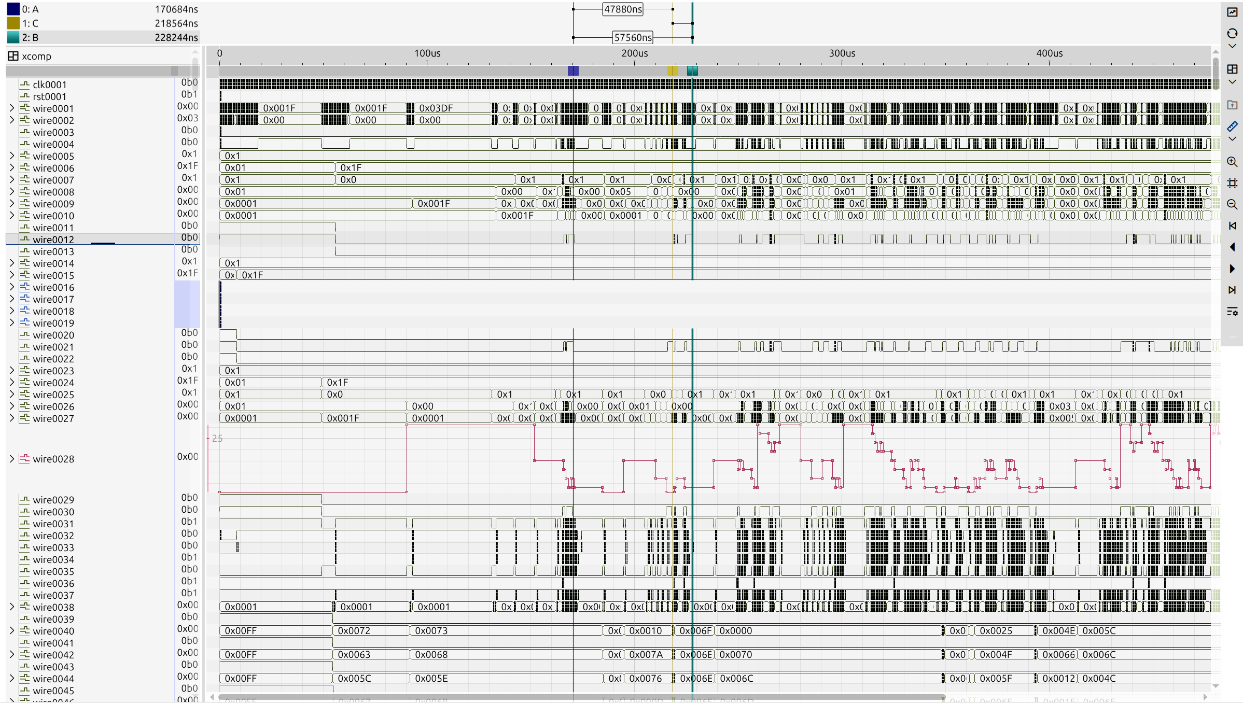Jump to the first transition
Screen dimensions: 1243x703
[x=1232, y=226]
